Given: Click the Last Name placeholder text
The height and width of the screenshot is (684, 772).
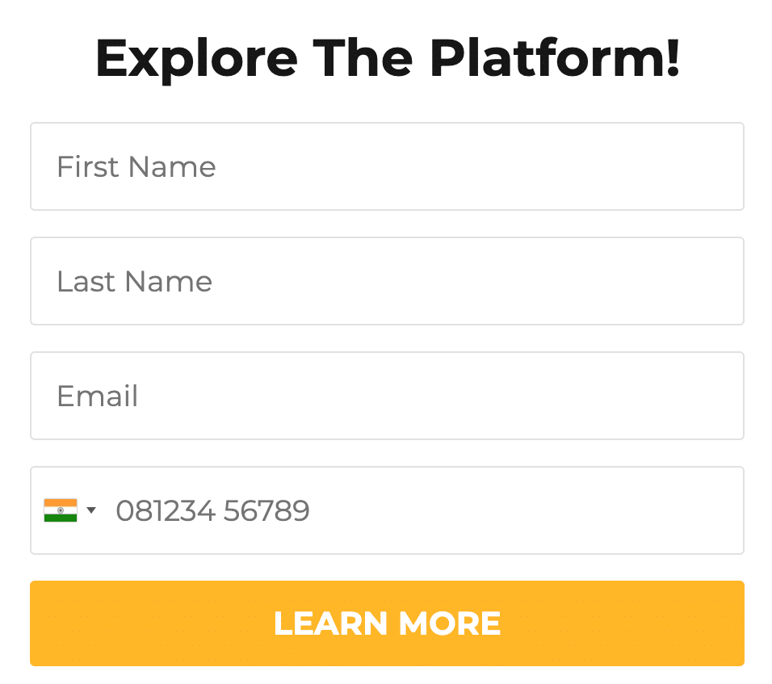Looking at the screenshot, I should [134, 282].
